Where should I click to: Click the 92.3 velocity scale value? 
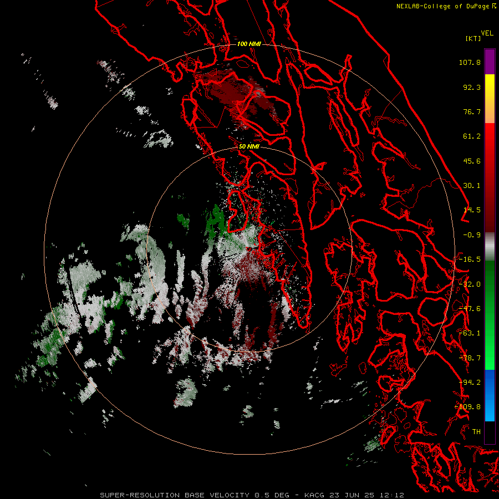click(472, 87)
